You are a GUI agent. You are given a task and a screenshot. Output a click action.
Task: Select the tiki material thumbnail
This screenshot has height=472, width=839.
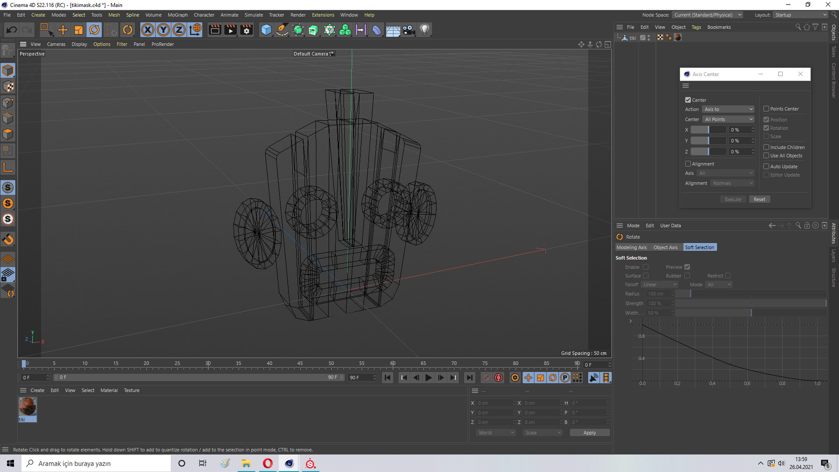click(x=28, y=407)
